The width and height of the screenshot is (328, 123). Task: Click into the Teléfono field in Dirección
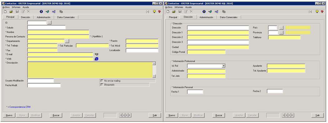284,37
